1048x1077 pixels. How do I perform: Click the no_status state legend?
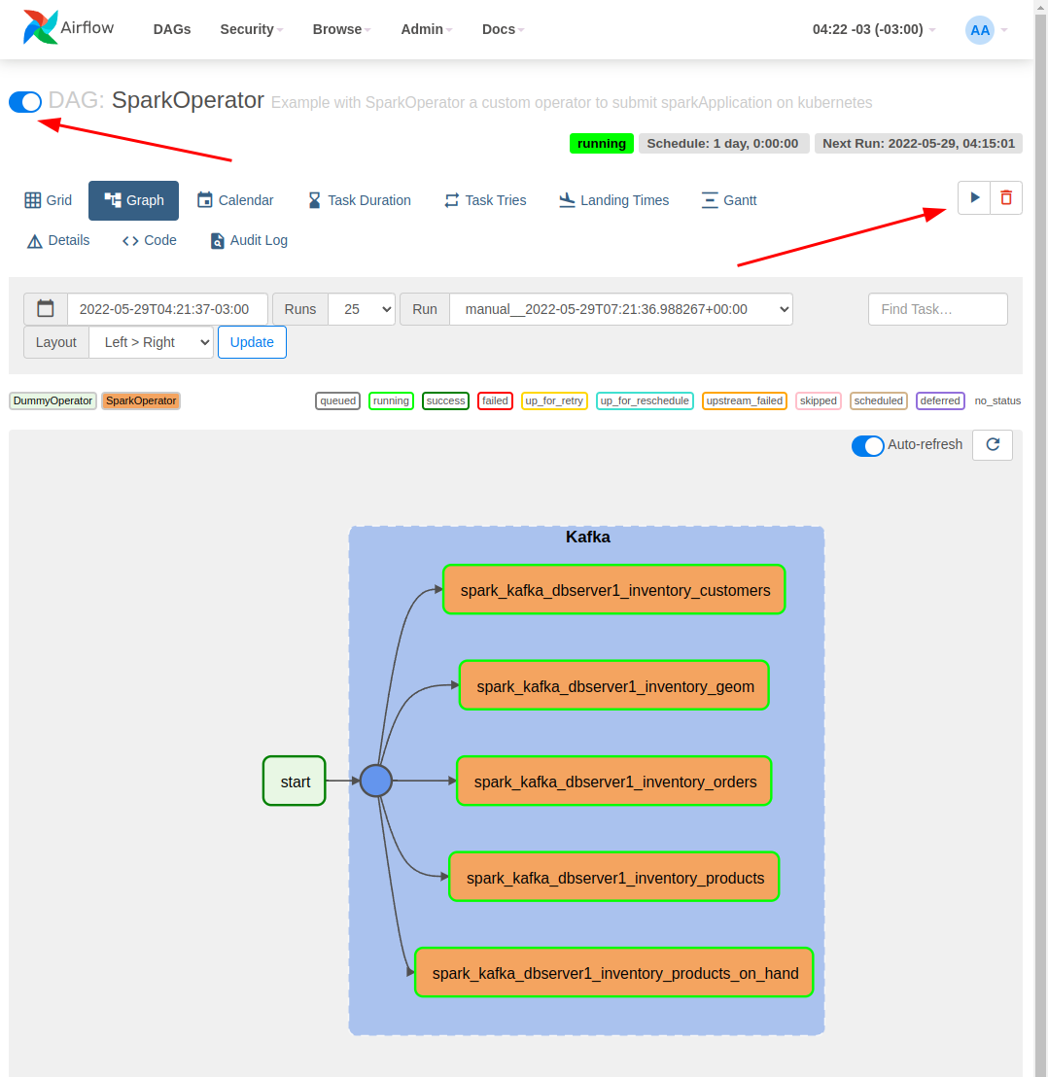997,401
